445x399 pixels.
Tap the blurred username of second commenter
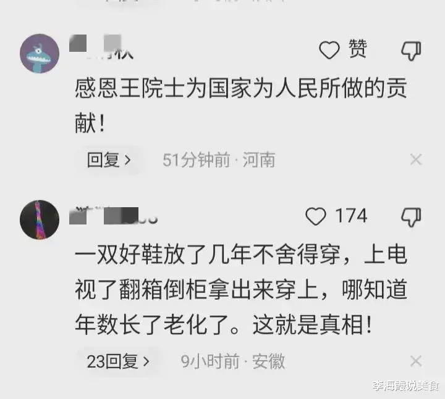[113, 216]
